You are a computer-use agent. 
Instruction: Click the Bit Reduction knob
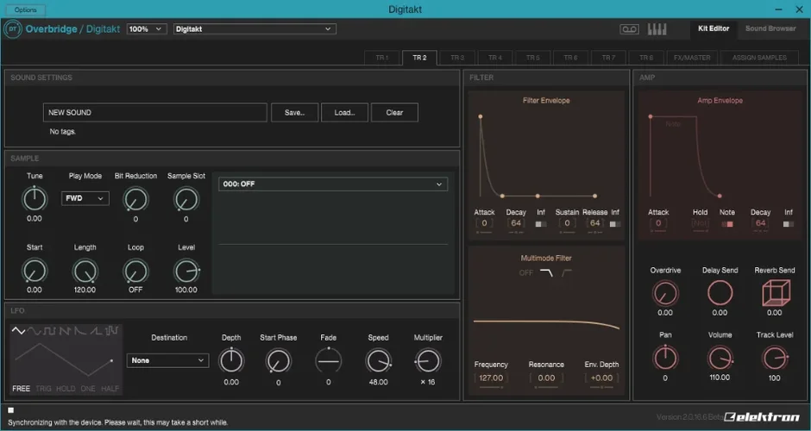135,199
